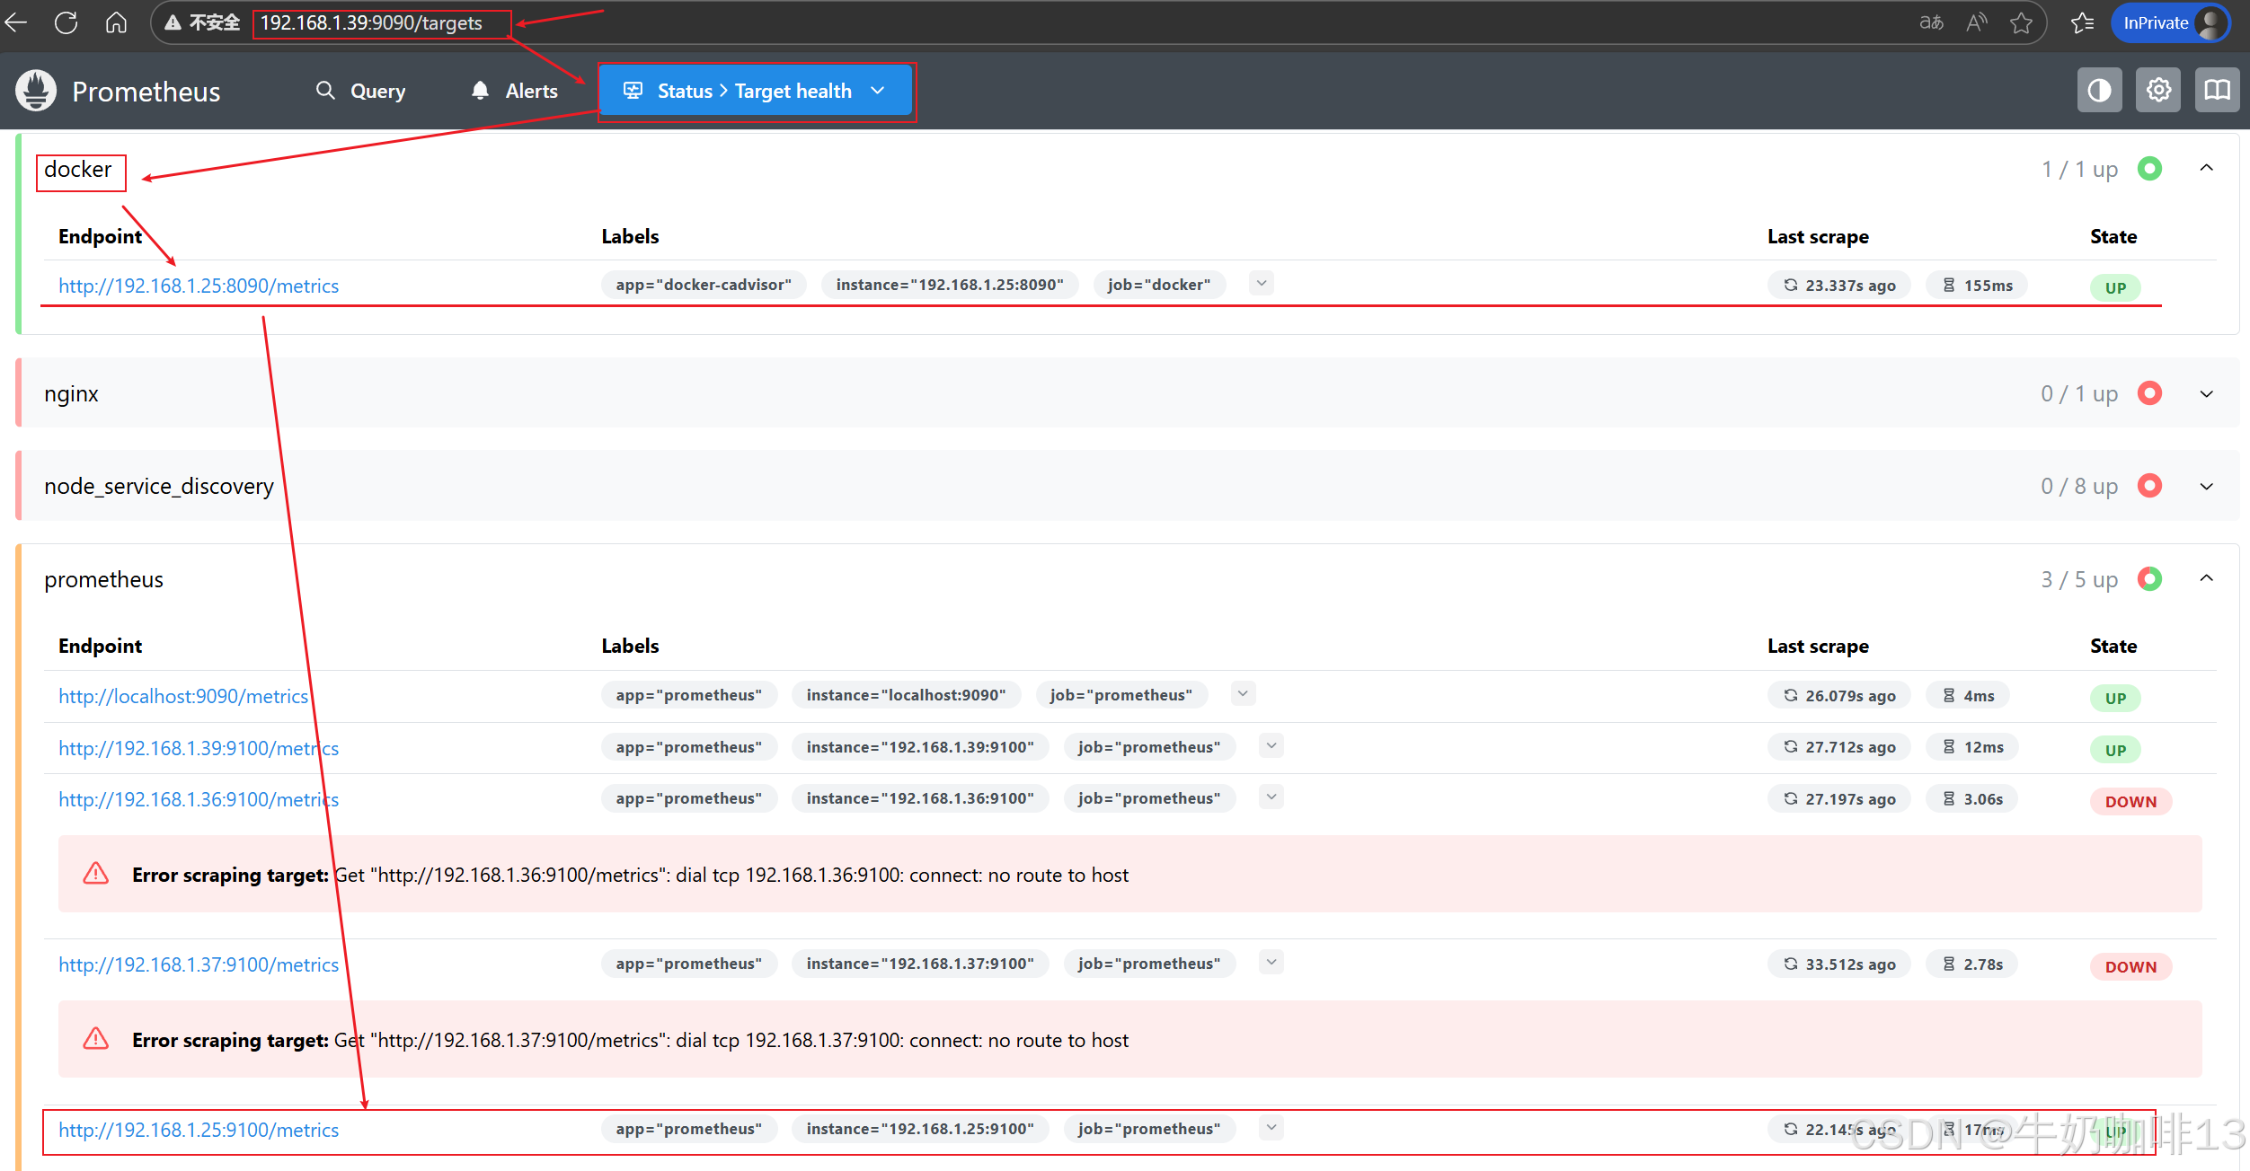
Task: Open the Query menu item
Action: coord(361,91)
